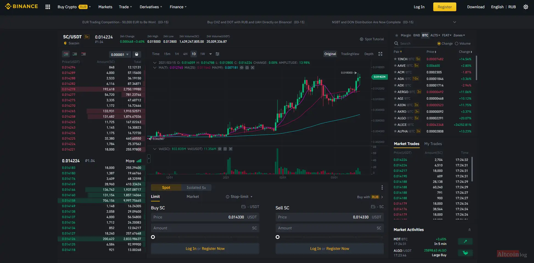
Task: Open chart technical indicator settings icon
Action: coord(217,54)
